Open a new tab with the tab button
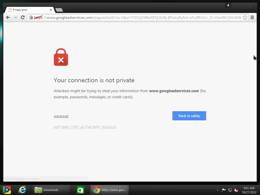260x195 pixels. pyautogui.click(x=59, y=10)
